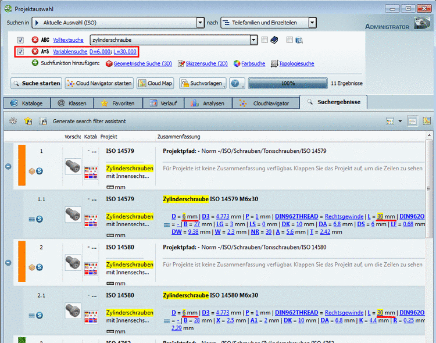Open the Volltextsuche link
Screen dimensions: 436x343
tap(68, 40)
